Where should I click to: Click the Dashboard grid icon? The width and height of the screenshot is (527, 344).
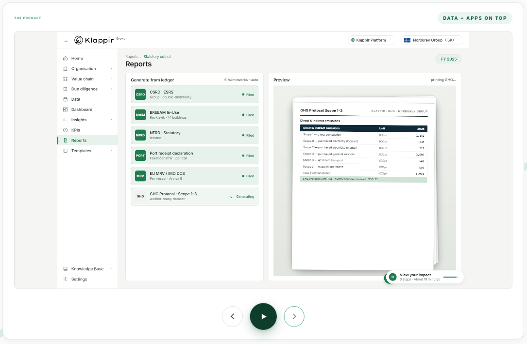point(65,109)
